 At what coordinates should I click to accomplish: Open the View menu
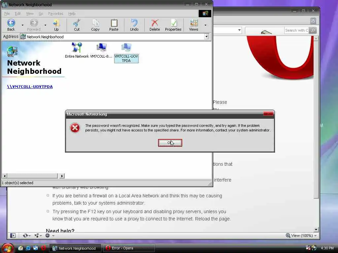click(30, 14)
